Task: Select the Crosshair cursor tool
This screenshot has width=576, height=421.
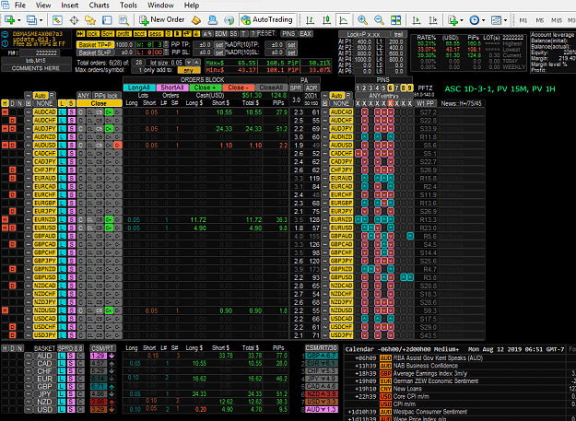Action: [x=74, y=20]
